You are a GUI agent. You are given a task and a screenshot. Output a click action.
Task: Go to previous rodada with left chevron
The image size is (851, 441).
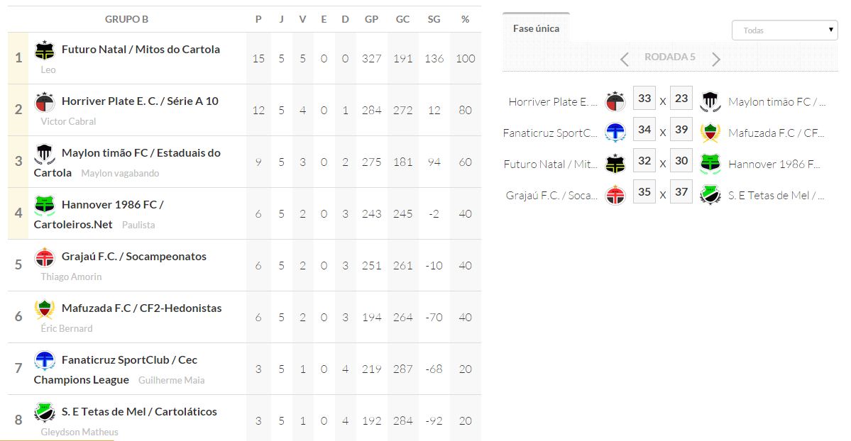(625, 60)
